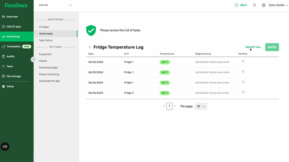Click the 40 °F temperature badge for 06/26/2024
Image resolution: width=289 pixels, height=162 pixels.
click(x=165, y=83)
